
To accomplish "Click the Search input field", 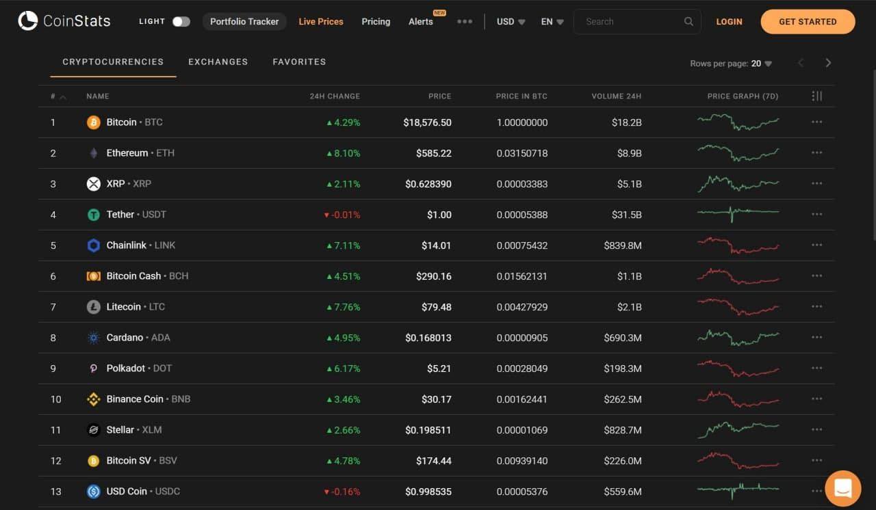I will pos(630,22).
